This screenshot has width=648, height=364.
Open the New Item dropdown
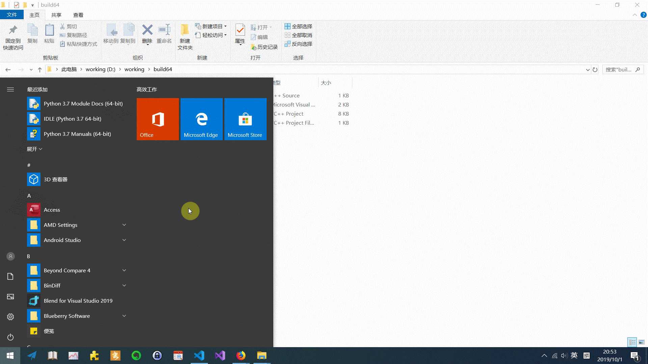click(x=211, y=26)
